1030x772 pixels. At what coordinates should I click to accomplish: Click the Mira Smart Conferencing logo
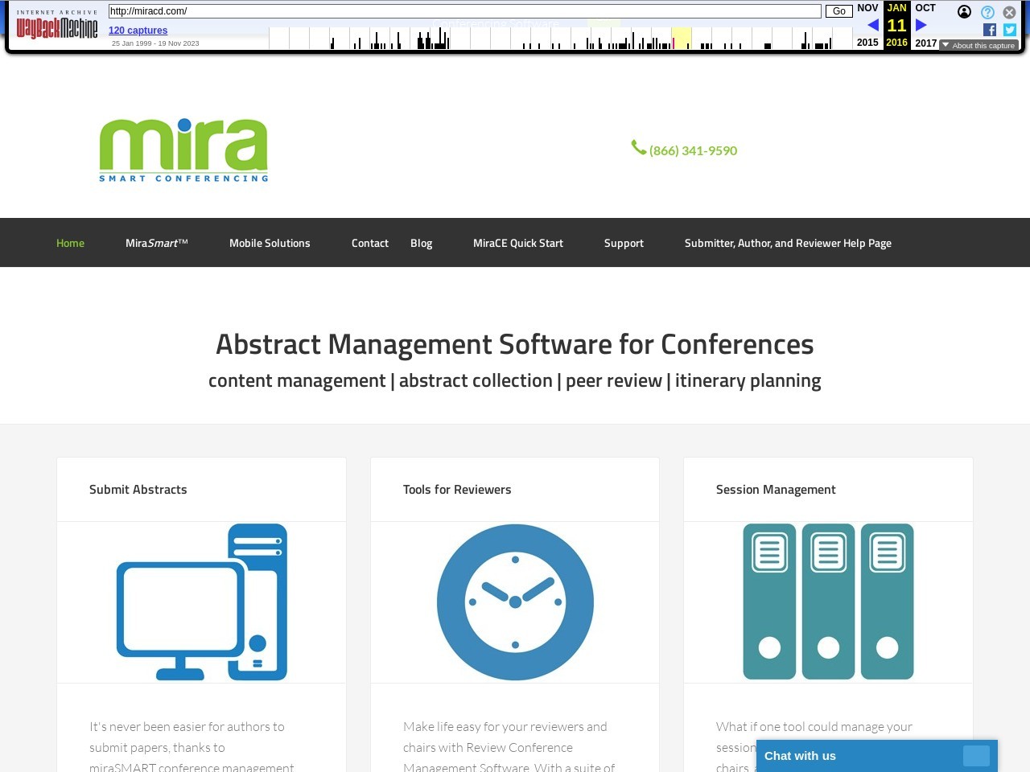tap(183, 150)
